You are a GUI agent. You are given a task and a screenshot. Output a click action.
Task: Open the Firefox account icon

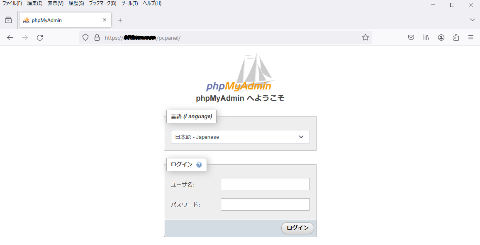point(441,38)
